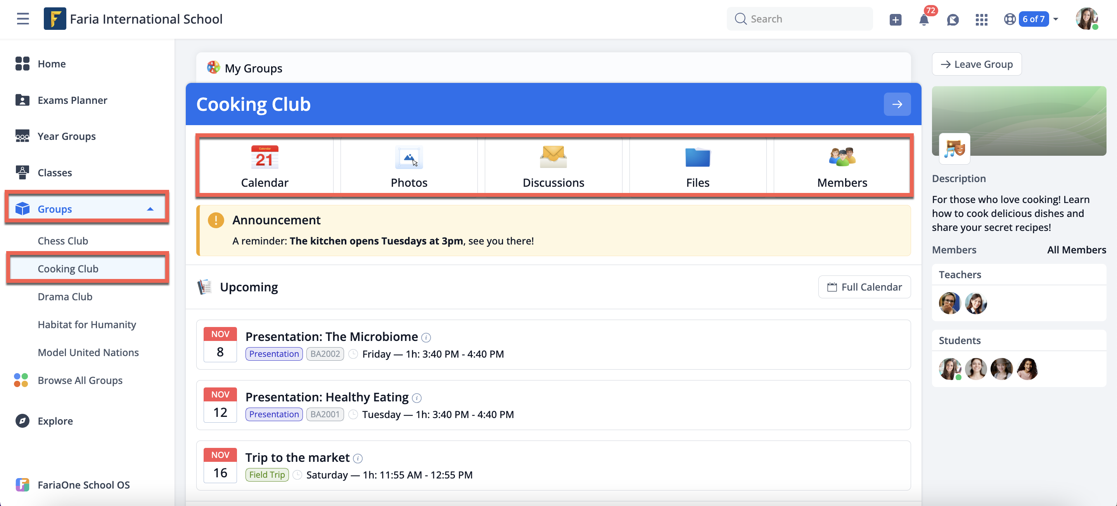Click third student avatar
This screenshot has height=506, width=1117.
(x=1001, y=369)
